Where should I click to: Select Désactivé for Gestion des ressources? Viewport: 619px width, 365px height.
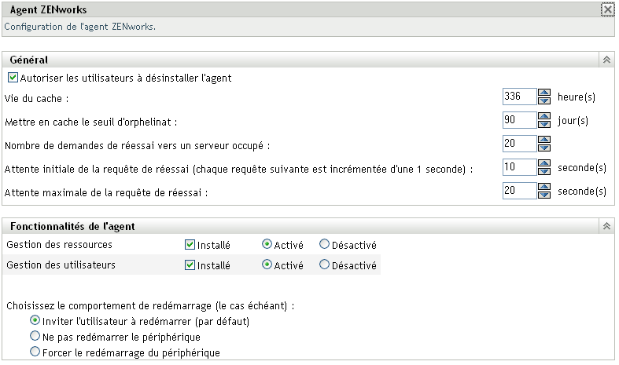pyautogui.click(x=324, y=245)
